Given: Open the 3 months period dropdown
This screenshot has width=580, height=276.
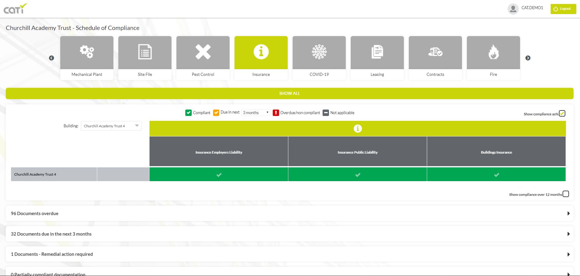Looking at the screenshot, I should tap(256, 113).
